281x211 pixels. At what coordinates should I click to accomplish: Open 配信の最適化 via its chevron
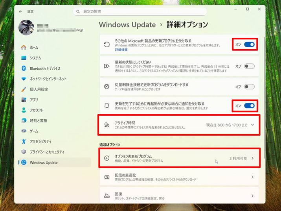coord(252,177)
